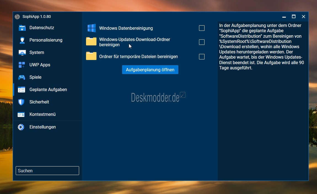This screenshot has height=194, width=317.
Task: Go to the System section
Action: pyautogui.click(x=47, y=52)
